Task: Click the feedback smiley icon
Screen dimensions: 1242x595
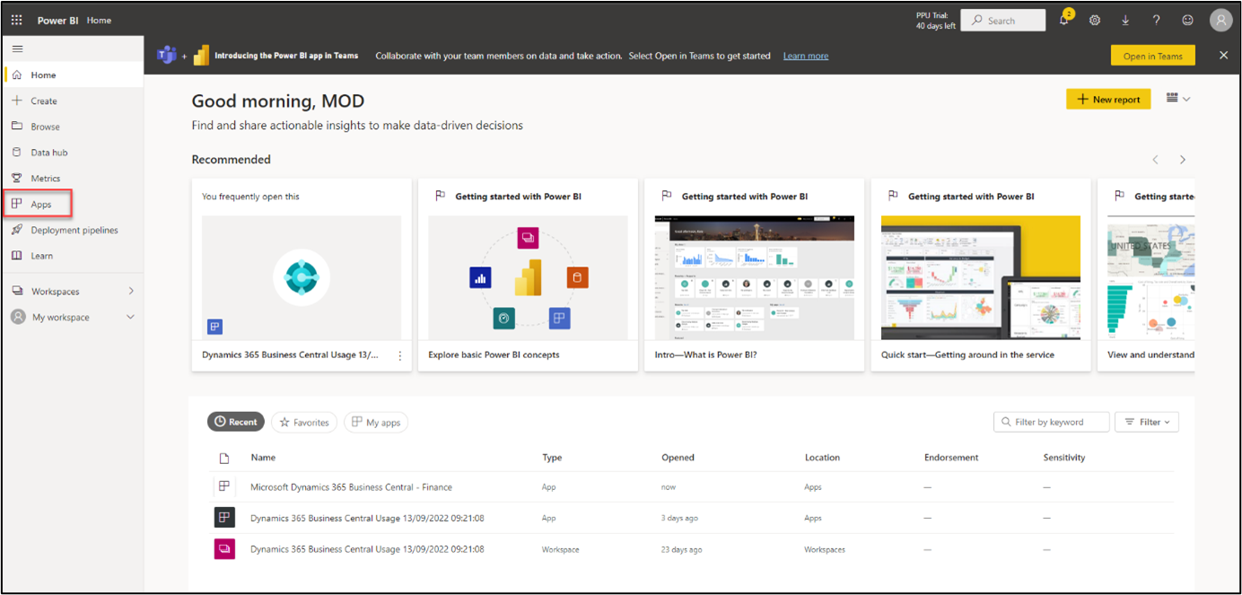Action: (1187, 21)
